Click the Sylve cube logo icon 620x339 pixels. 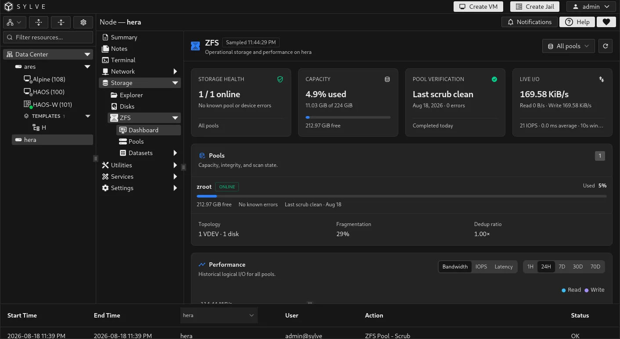pos(9,7)
